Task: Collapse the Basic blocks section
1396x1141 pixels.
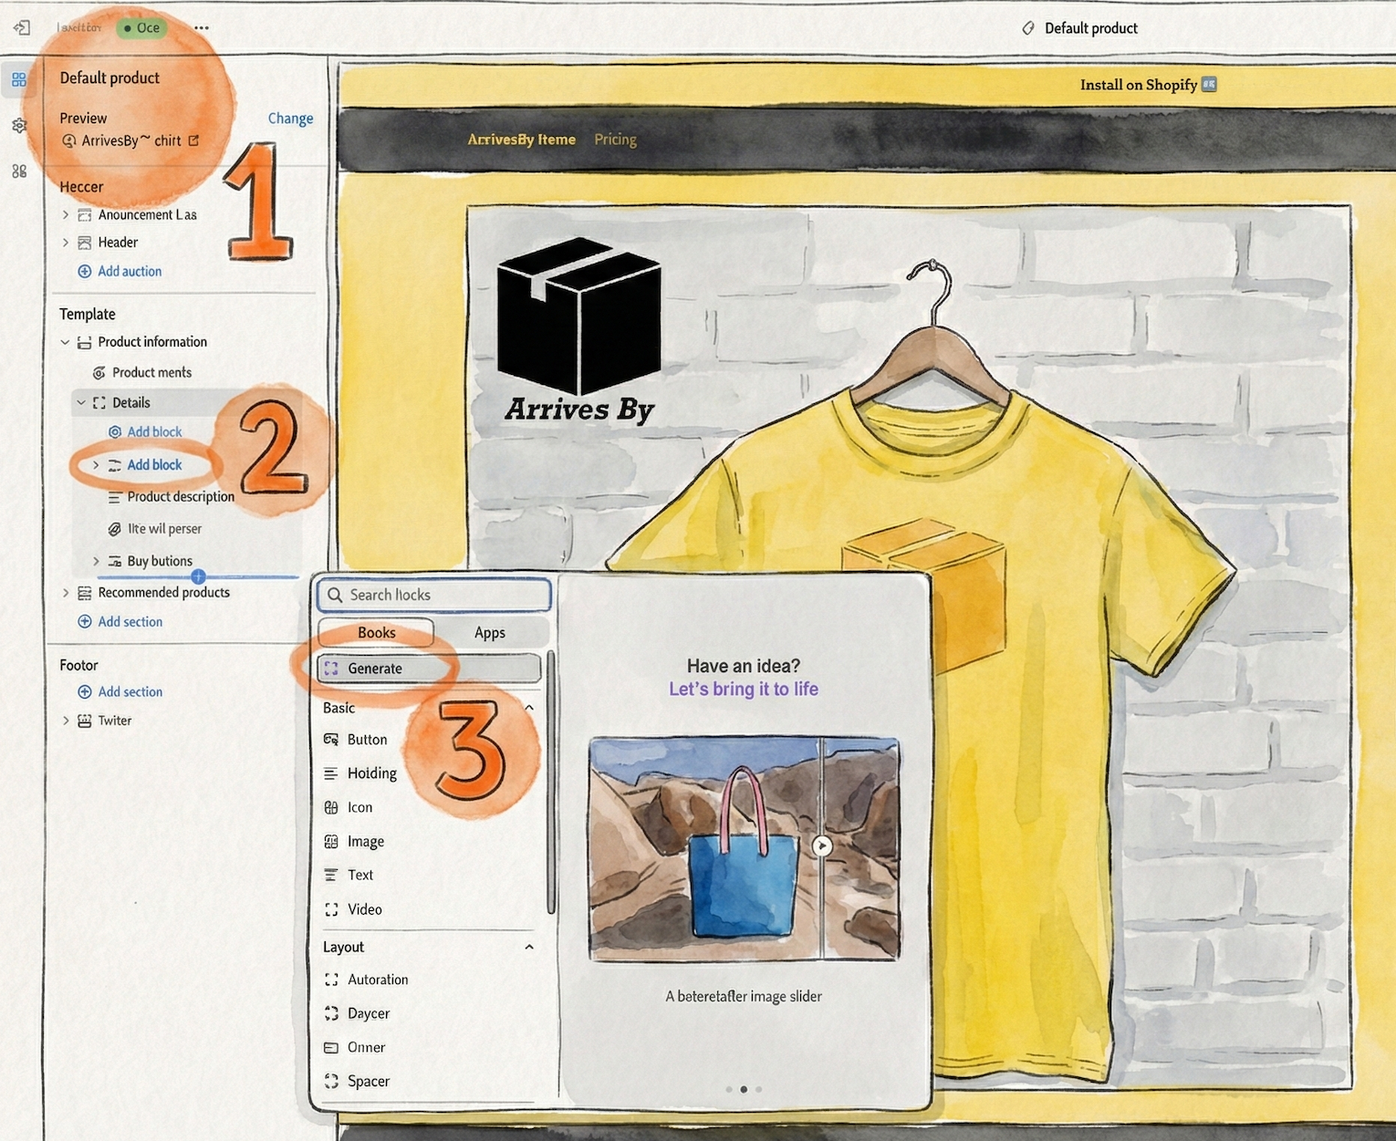Action: click(x=529, y=708)
